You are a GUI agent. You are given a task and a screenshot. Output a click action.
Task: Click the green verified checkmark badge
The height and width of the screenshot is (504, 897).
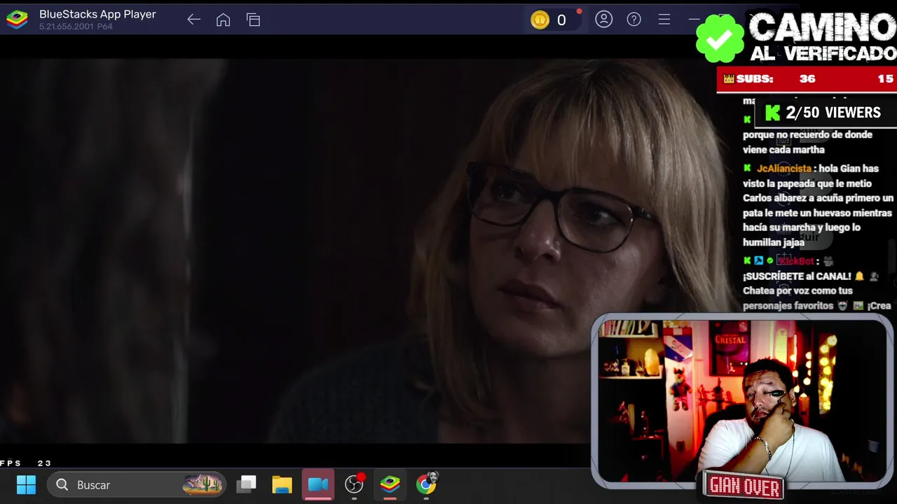point(720,39)
